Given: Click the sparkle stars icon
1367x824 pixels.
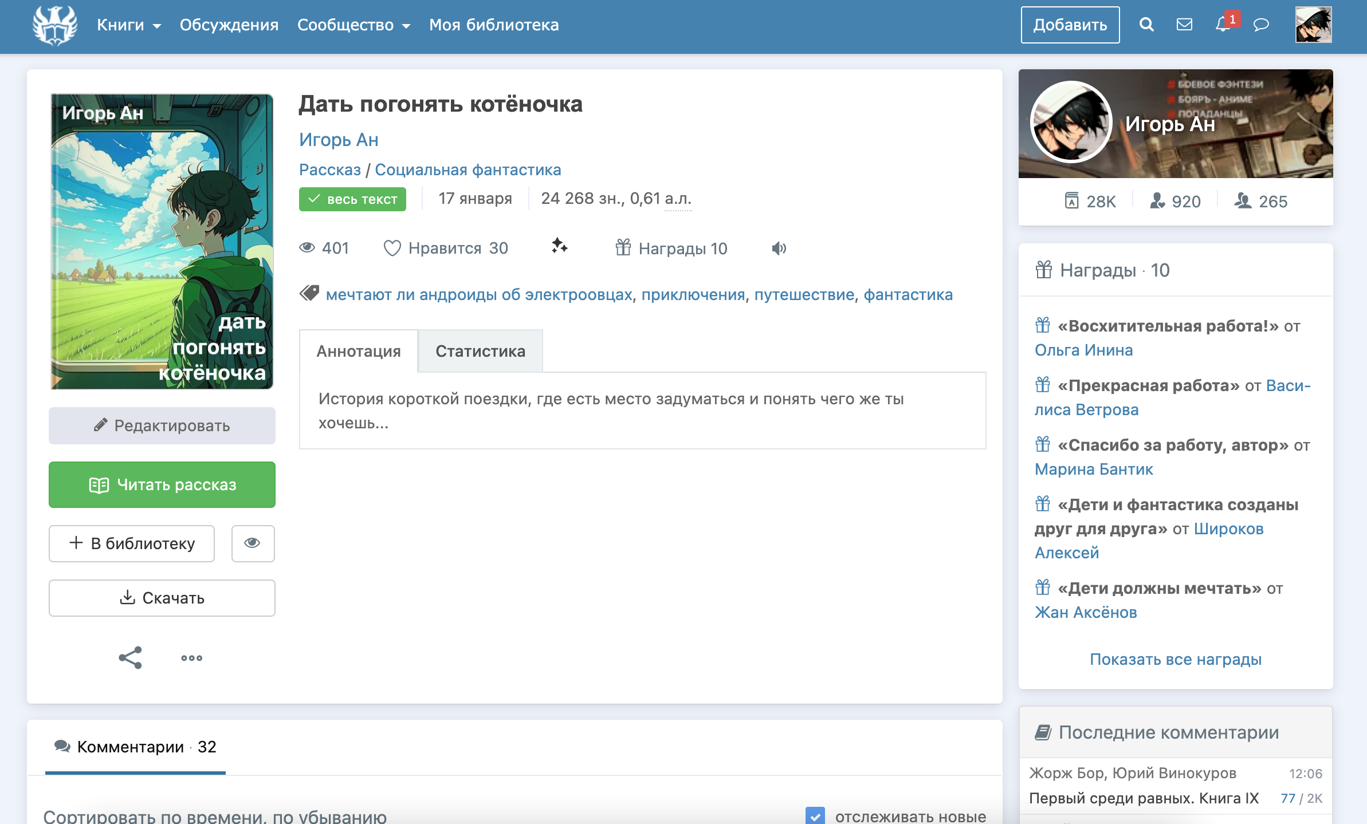Looking at the screenshot, I should click(559, 246).
